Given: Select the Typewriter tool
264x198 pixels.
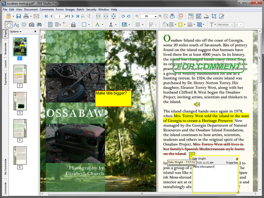Looking at the screenshot, I should (x=73, y=25).
